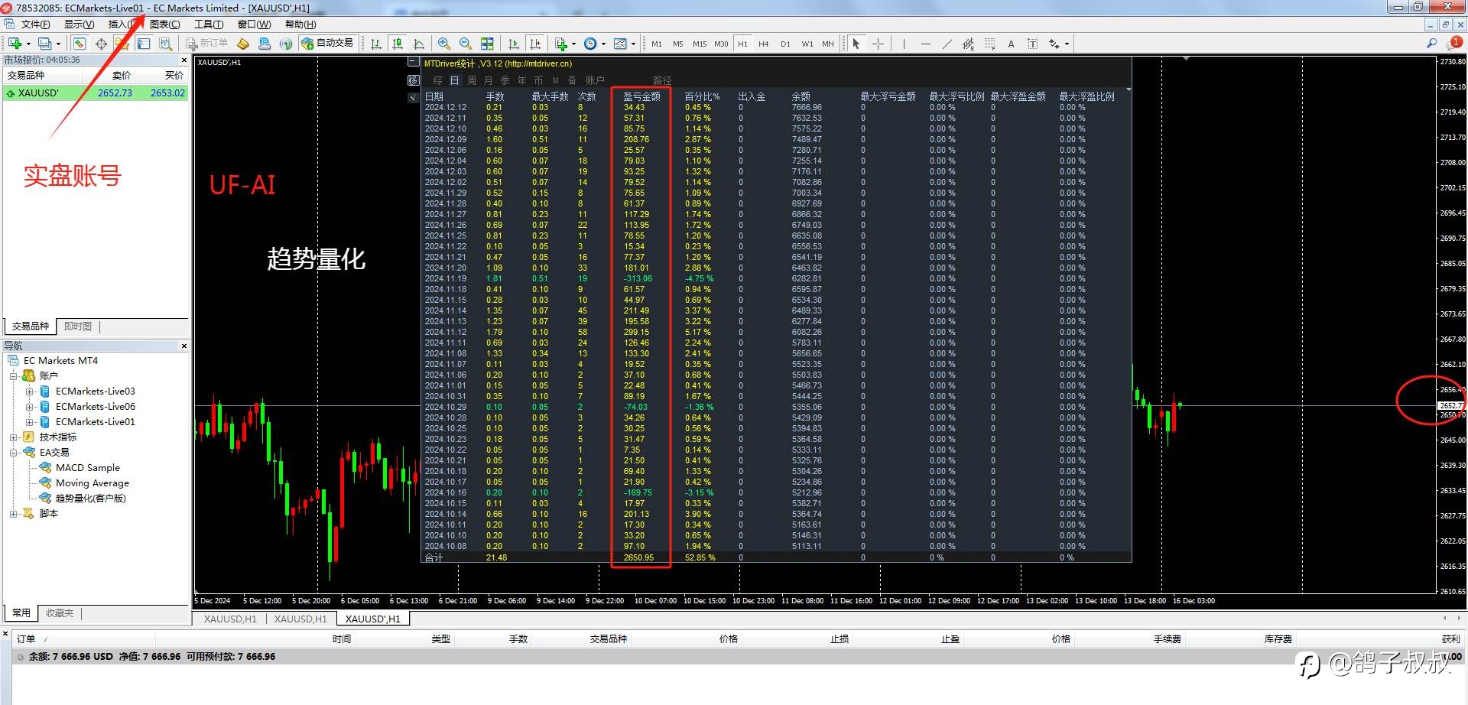Open chat notifications with red badge

(x=1454, y=44)
